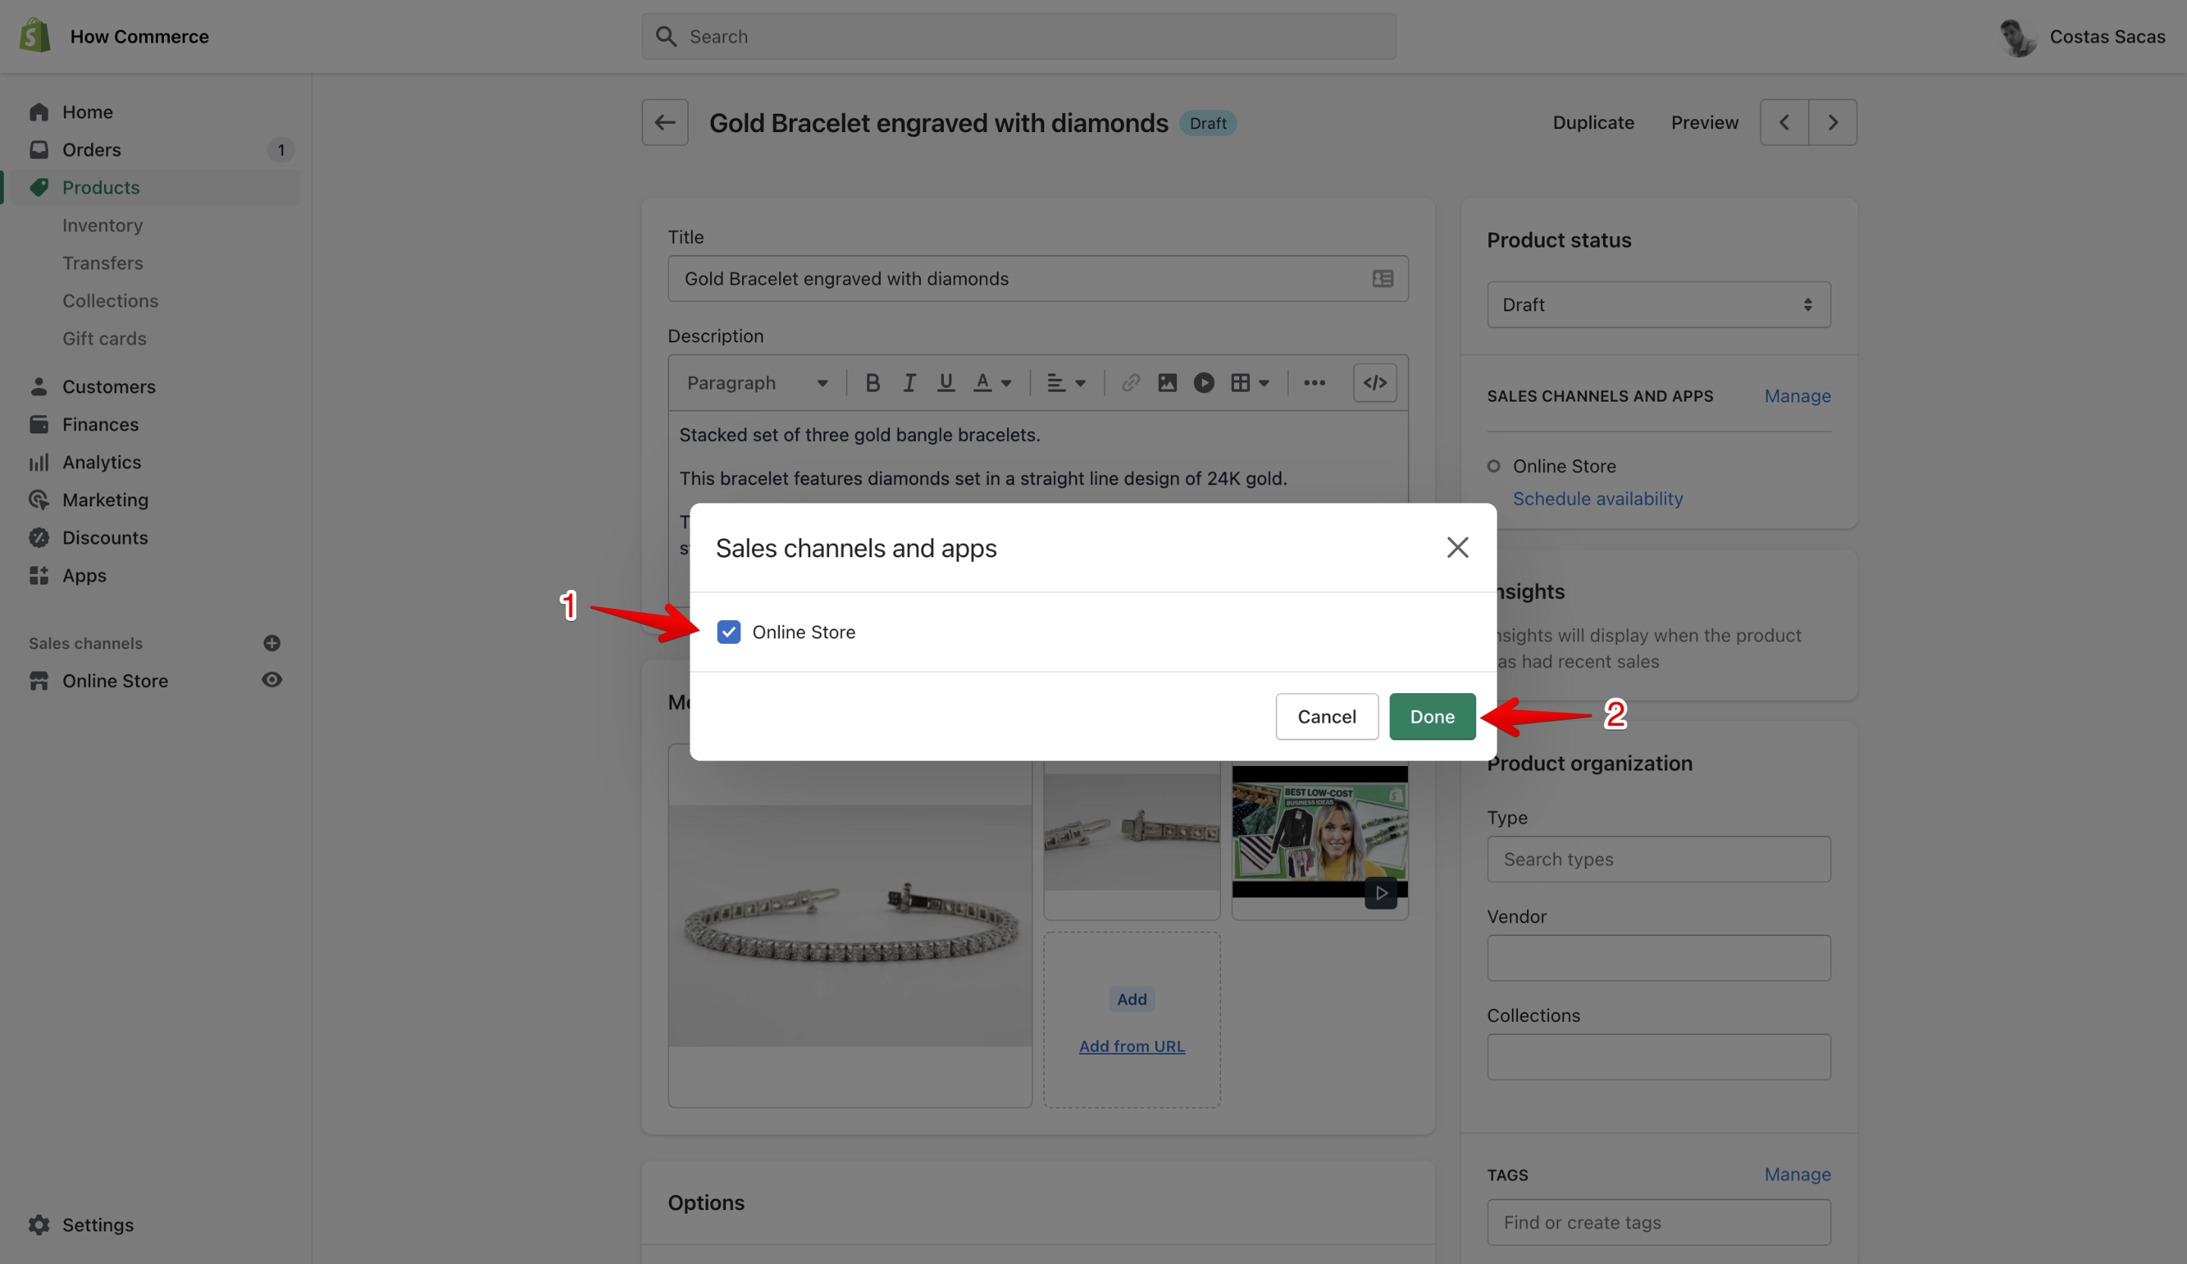The image size is (2187, 1264).
Task: Play the video thumbnail button
Action: tap(1381, 893)
